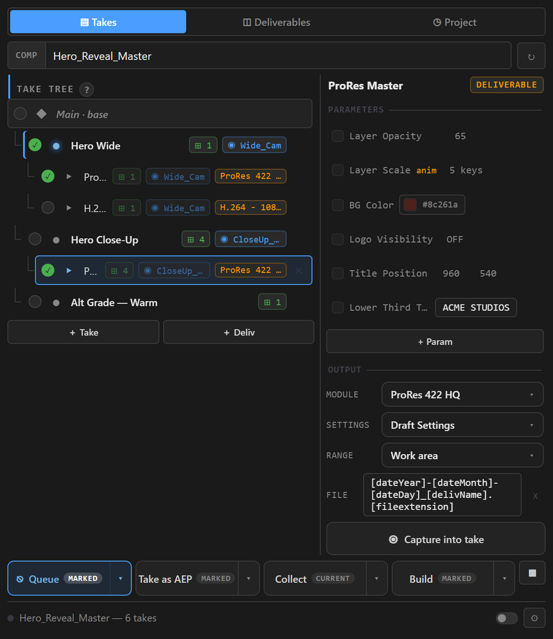Mark the H.2… deliverable circle
The width and height of the screenshot is (553, 639).
48,207
